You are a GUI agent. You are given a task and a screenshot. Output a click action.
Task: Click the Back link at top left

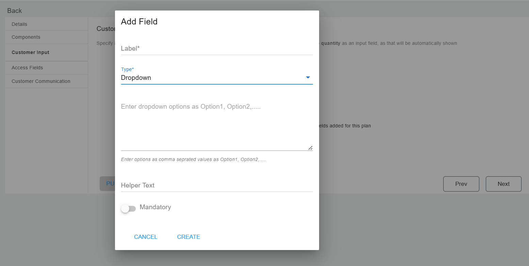[x=14, y=11]
